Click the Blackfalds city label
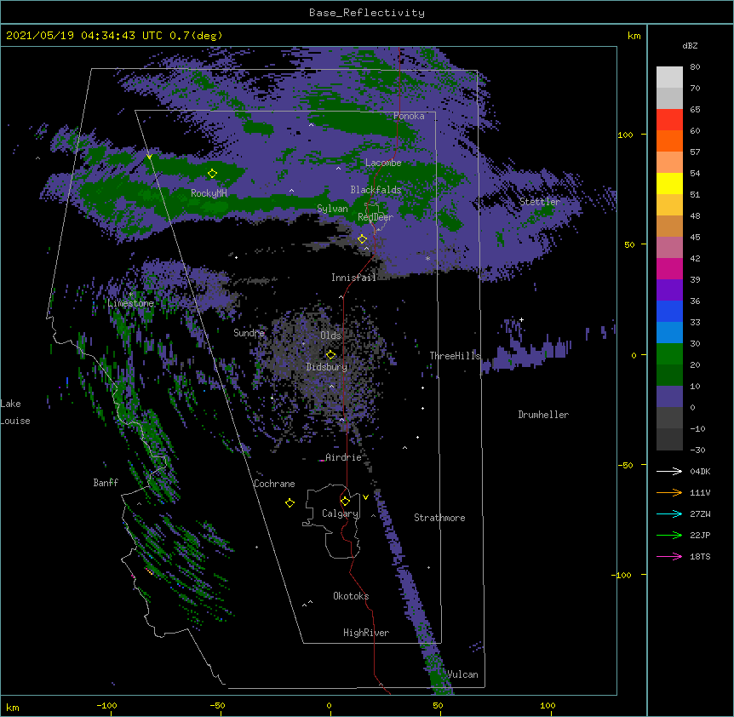734x717 pixels. [376, 190]
